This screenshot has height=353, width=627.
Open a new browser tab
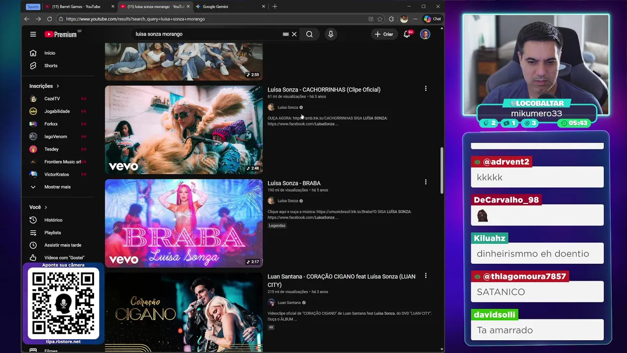pos(275,6)
